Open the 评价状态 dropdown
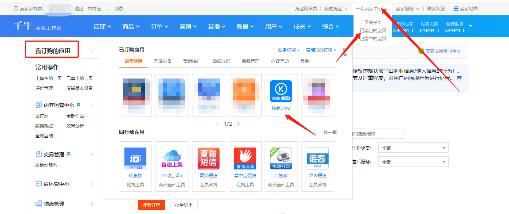This screenshot has height=214, width=509. (414, 148)
